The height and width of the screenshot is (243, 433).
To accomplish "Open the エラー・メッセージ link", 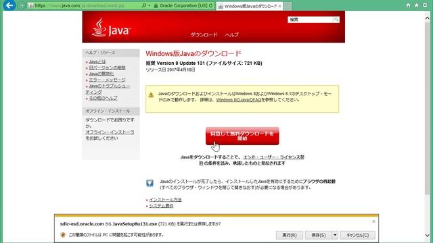I will coord(107,80).
